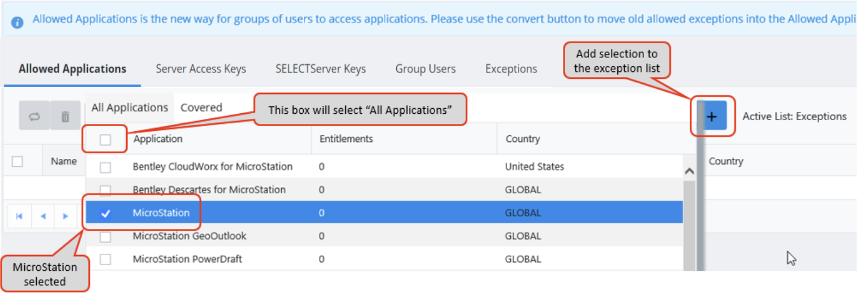This screenshot has height=297, width=858.
Task: Check MicroStation PowerDraft row checkbox
Action: pyautogui.click(x=106, y=259)
